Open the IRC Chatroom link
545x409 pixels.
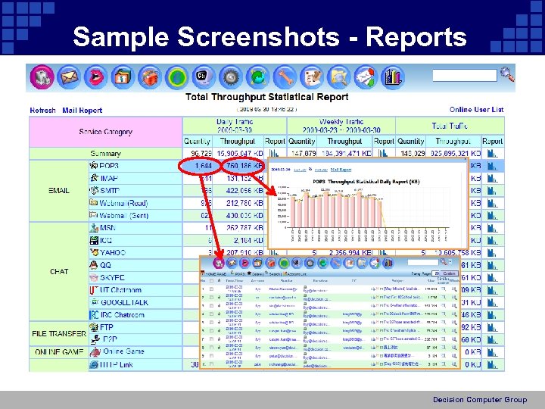pyautogui.click(x=122, y=315)
